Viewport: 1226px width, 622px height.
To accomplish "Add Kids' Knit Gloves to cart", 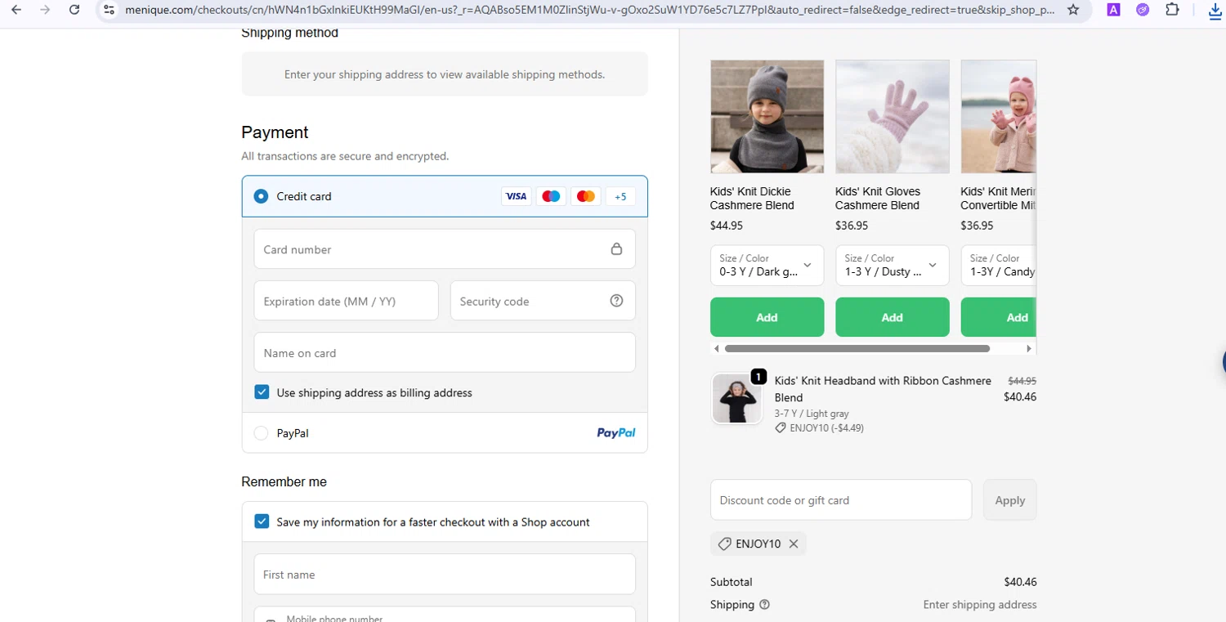I will click(x=892, y=317).
